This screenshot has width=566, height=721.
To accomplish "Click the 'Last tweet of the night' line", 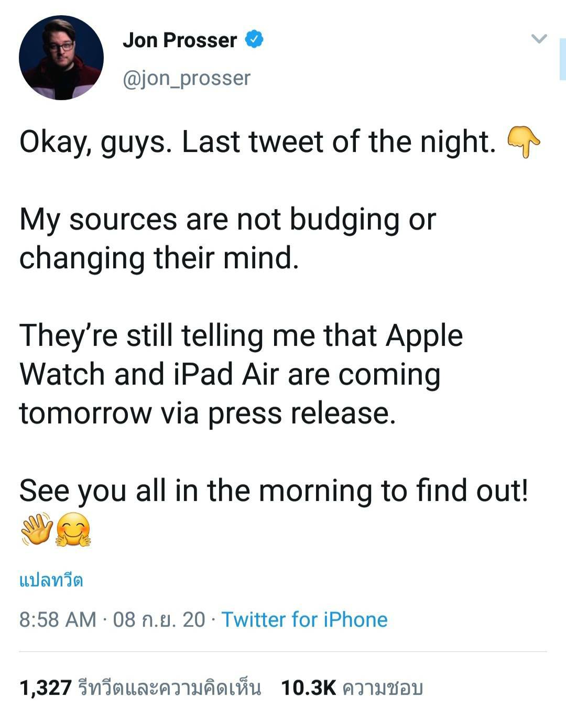I will pyautogui.click(x=257, y=143).
